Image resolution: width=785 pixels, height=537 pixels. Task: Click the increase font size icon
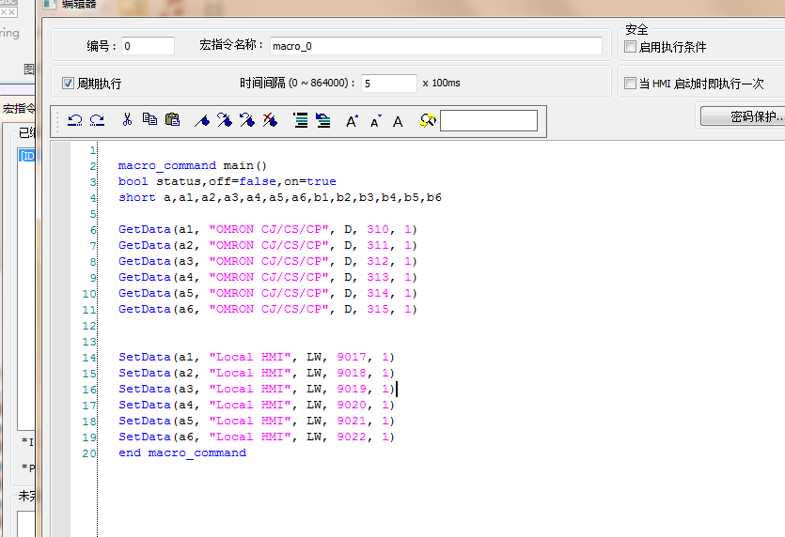[x=352, y=120]
